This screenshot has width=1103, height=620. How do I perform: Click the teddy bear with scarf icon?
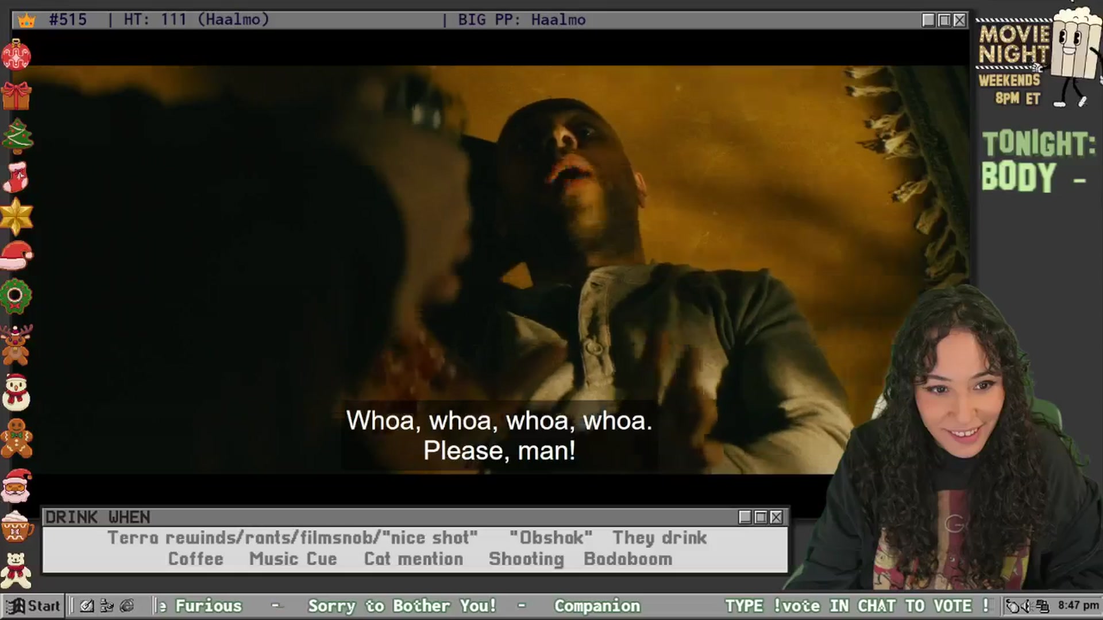tap(16, 570)
